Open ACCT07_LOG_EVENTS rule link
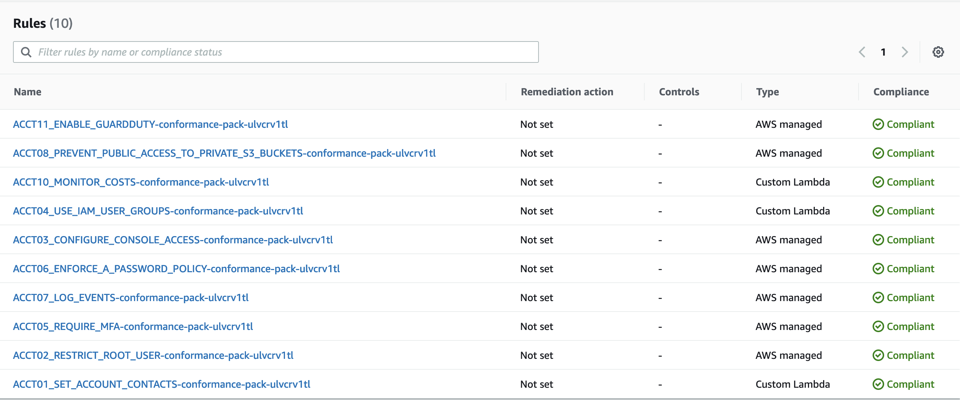960x400 pixels. tap(131, 297)
